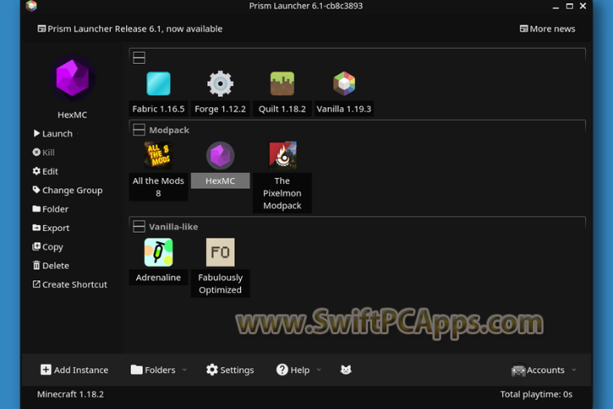Click the Forge 1.12.2 label
613x409 pixels.
click(221, 109)
